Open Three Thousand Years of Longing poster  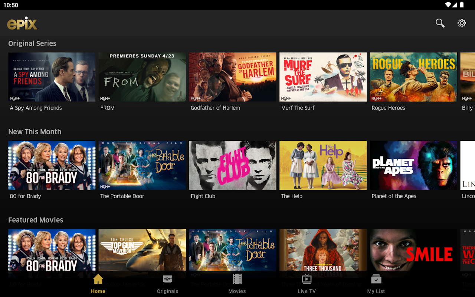click(x=323, y=250)
